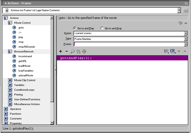Click the status line 'Line 1: gotoAndPlay(1);'
Viewport: 191px width, 133px height.
[x=18, y=128]
